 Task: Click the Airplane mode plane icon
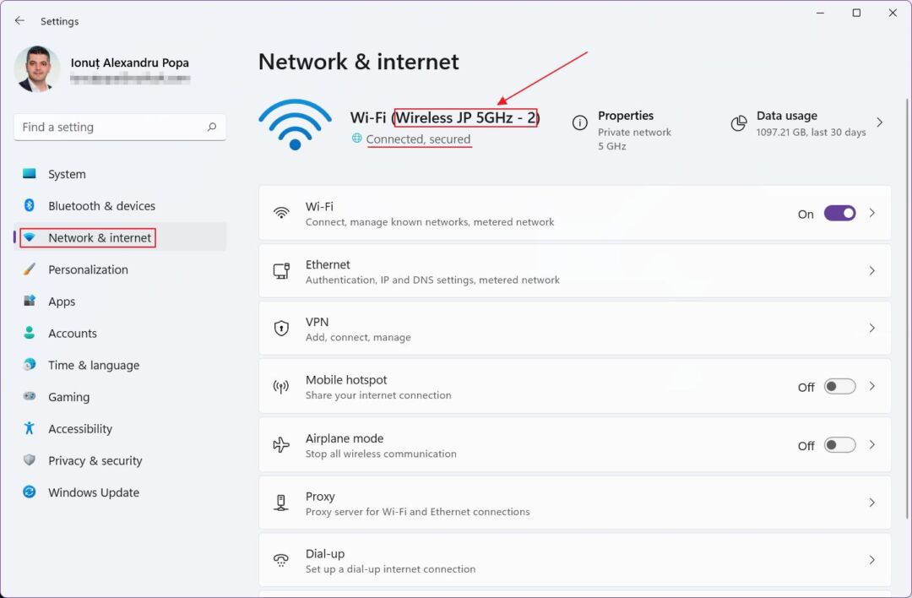click(281, 445)
